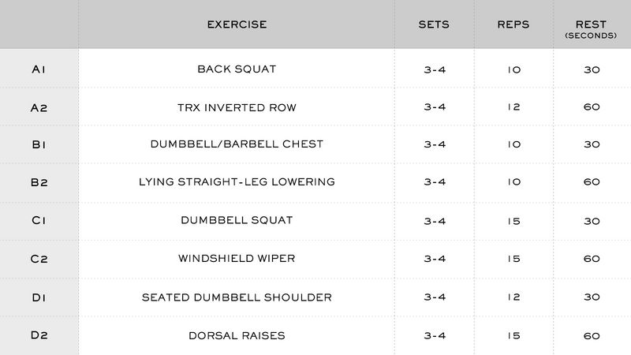This screenshot has width=631, height=355.
Task: Click the SETS column header
Action: click(434, 24)
